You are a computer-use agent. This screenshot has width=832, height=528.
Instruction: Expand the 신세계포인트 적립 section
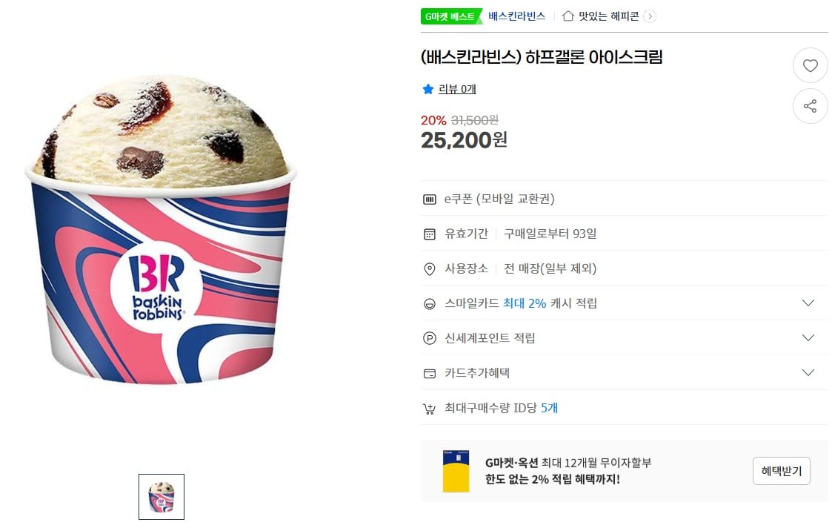pos(808,338)
